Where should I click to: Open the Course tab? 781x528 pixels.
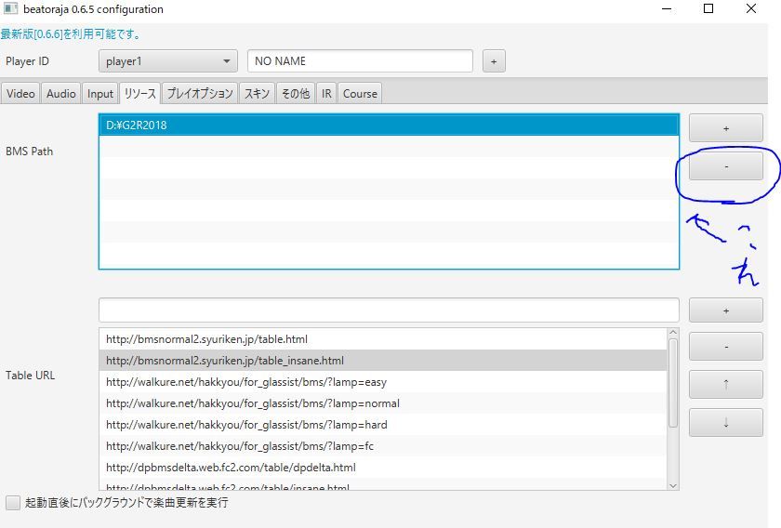(x=360, y=94)
